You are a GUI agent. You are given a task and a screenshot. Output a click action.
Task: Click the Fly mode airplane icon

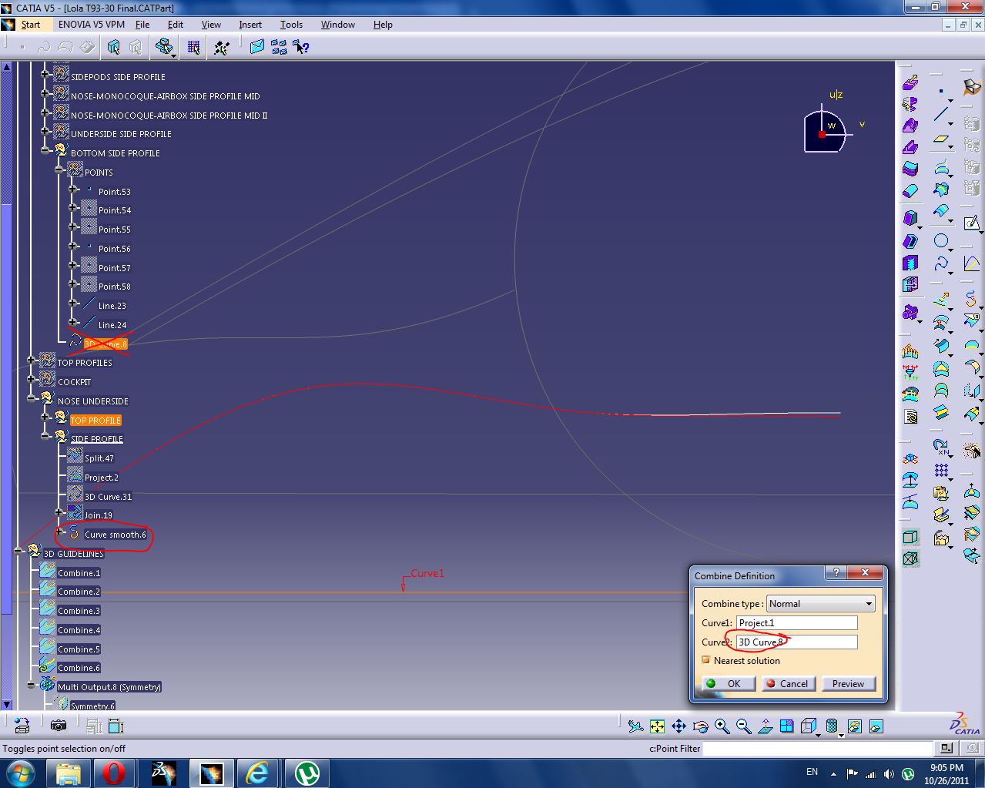[635, 726]
